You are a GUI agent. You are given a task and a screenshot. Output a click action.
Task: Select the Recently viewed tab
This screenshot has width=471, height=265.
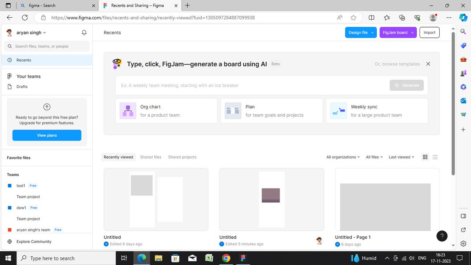click(x=119, y=157)
